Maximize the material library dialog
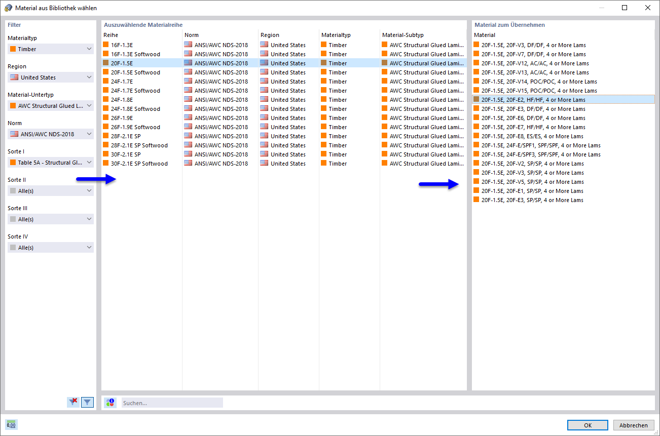Image resolution: width=660 pixels, height=436 pixels. tap(625, 8)
